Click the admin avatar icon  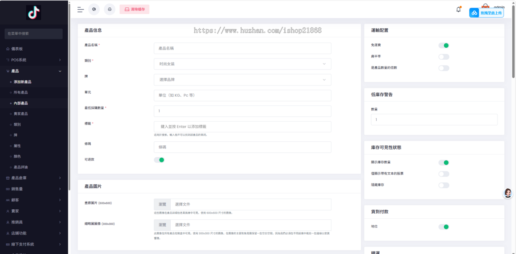pyautogui.click(x=485, y=6)
